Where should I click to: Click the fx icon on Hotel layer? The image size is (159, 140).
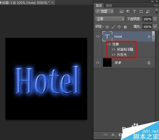(x=149, y=37)
